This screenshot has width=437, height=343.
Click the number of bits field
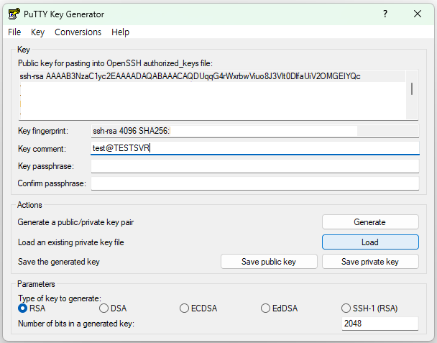[x=380, y=324]
